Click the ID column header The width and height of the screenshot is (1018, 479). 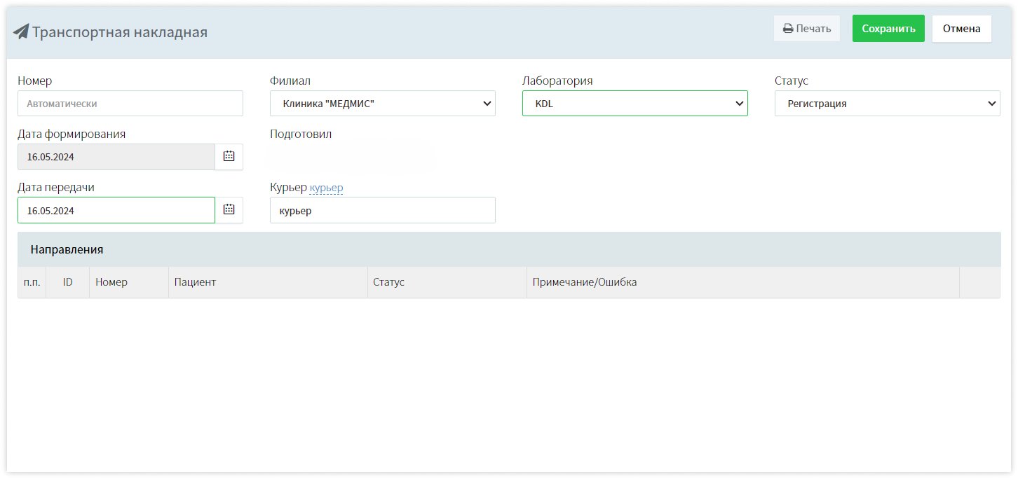pos(68,282)
